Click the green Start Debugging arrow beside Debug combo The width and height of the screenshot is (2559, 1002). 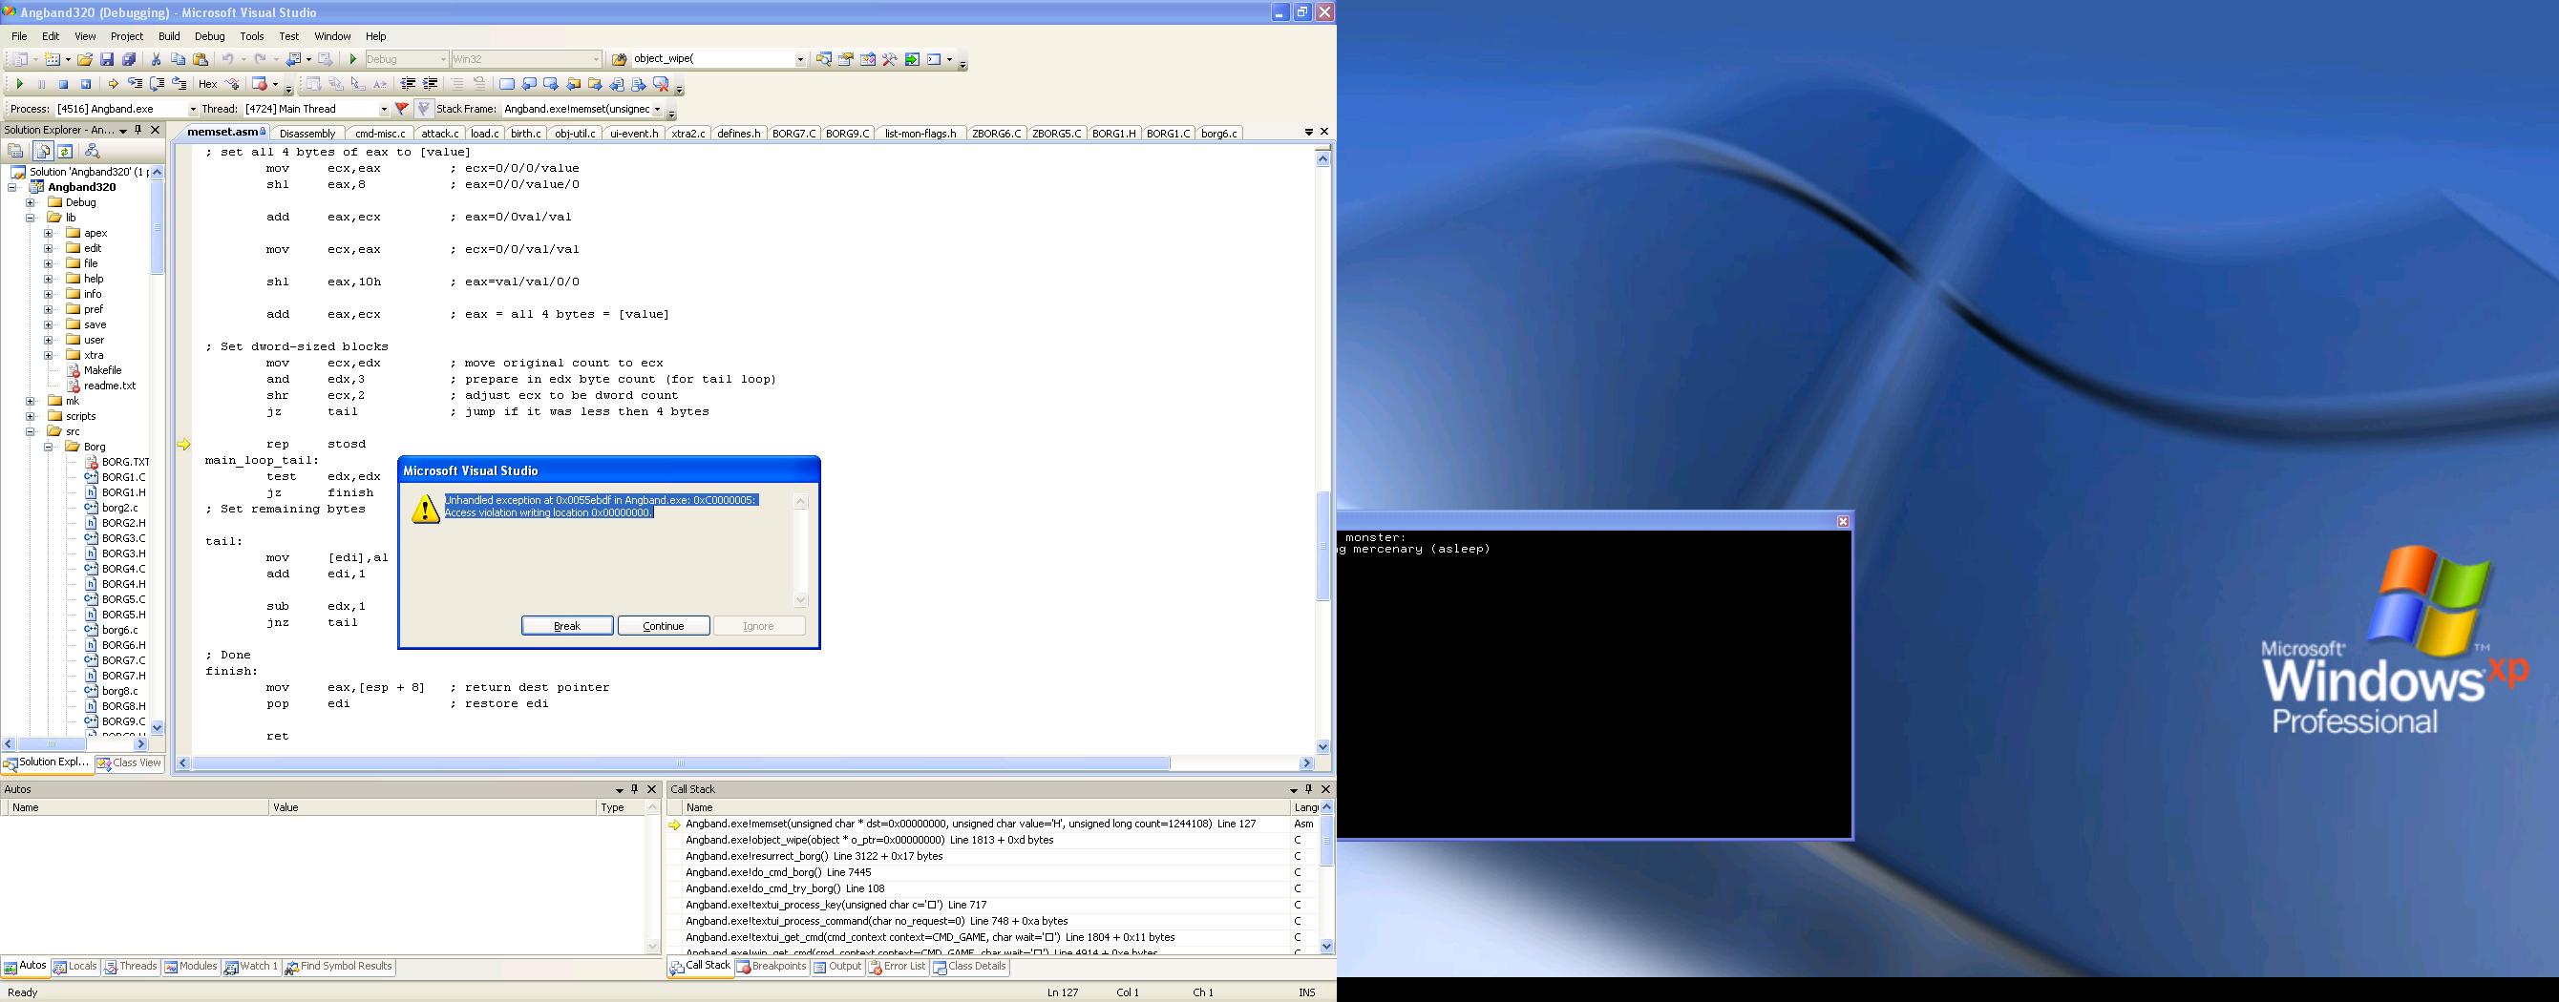click(x=352, y=59)
